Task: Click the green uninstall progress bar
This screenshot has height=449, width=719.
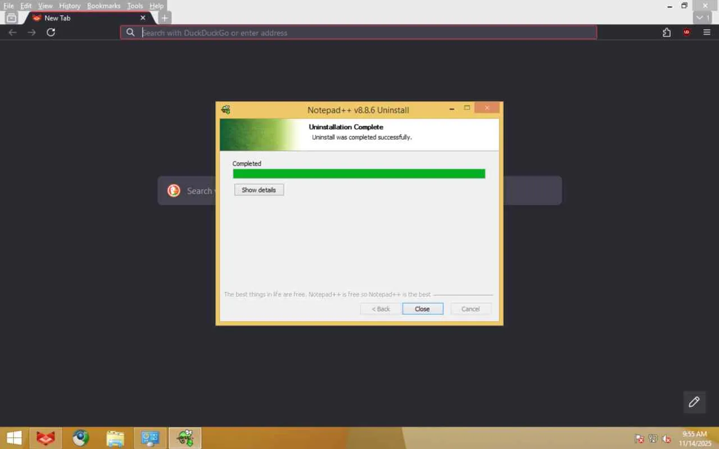Action: (x=359, y=174)
